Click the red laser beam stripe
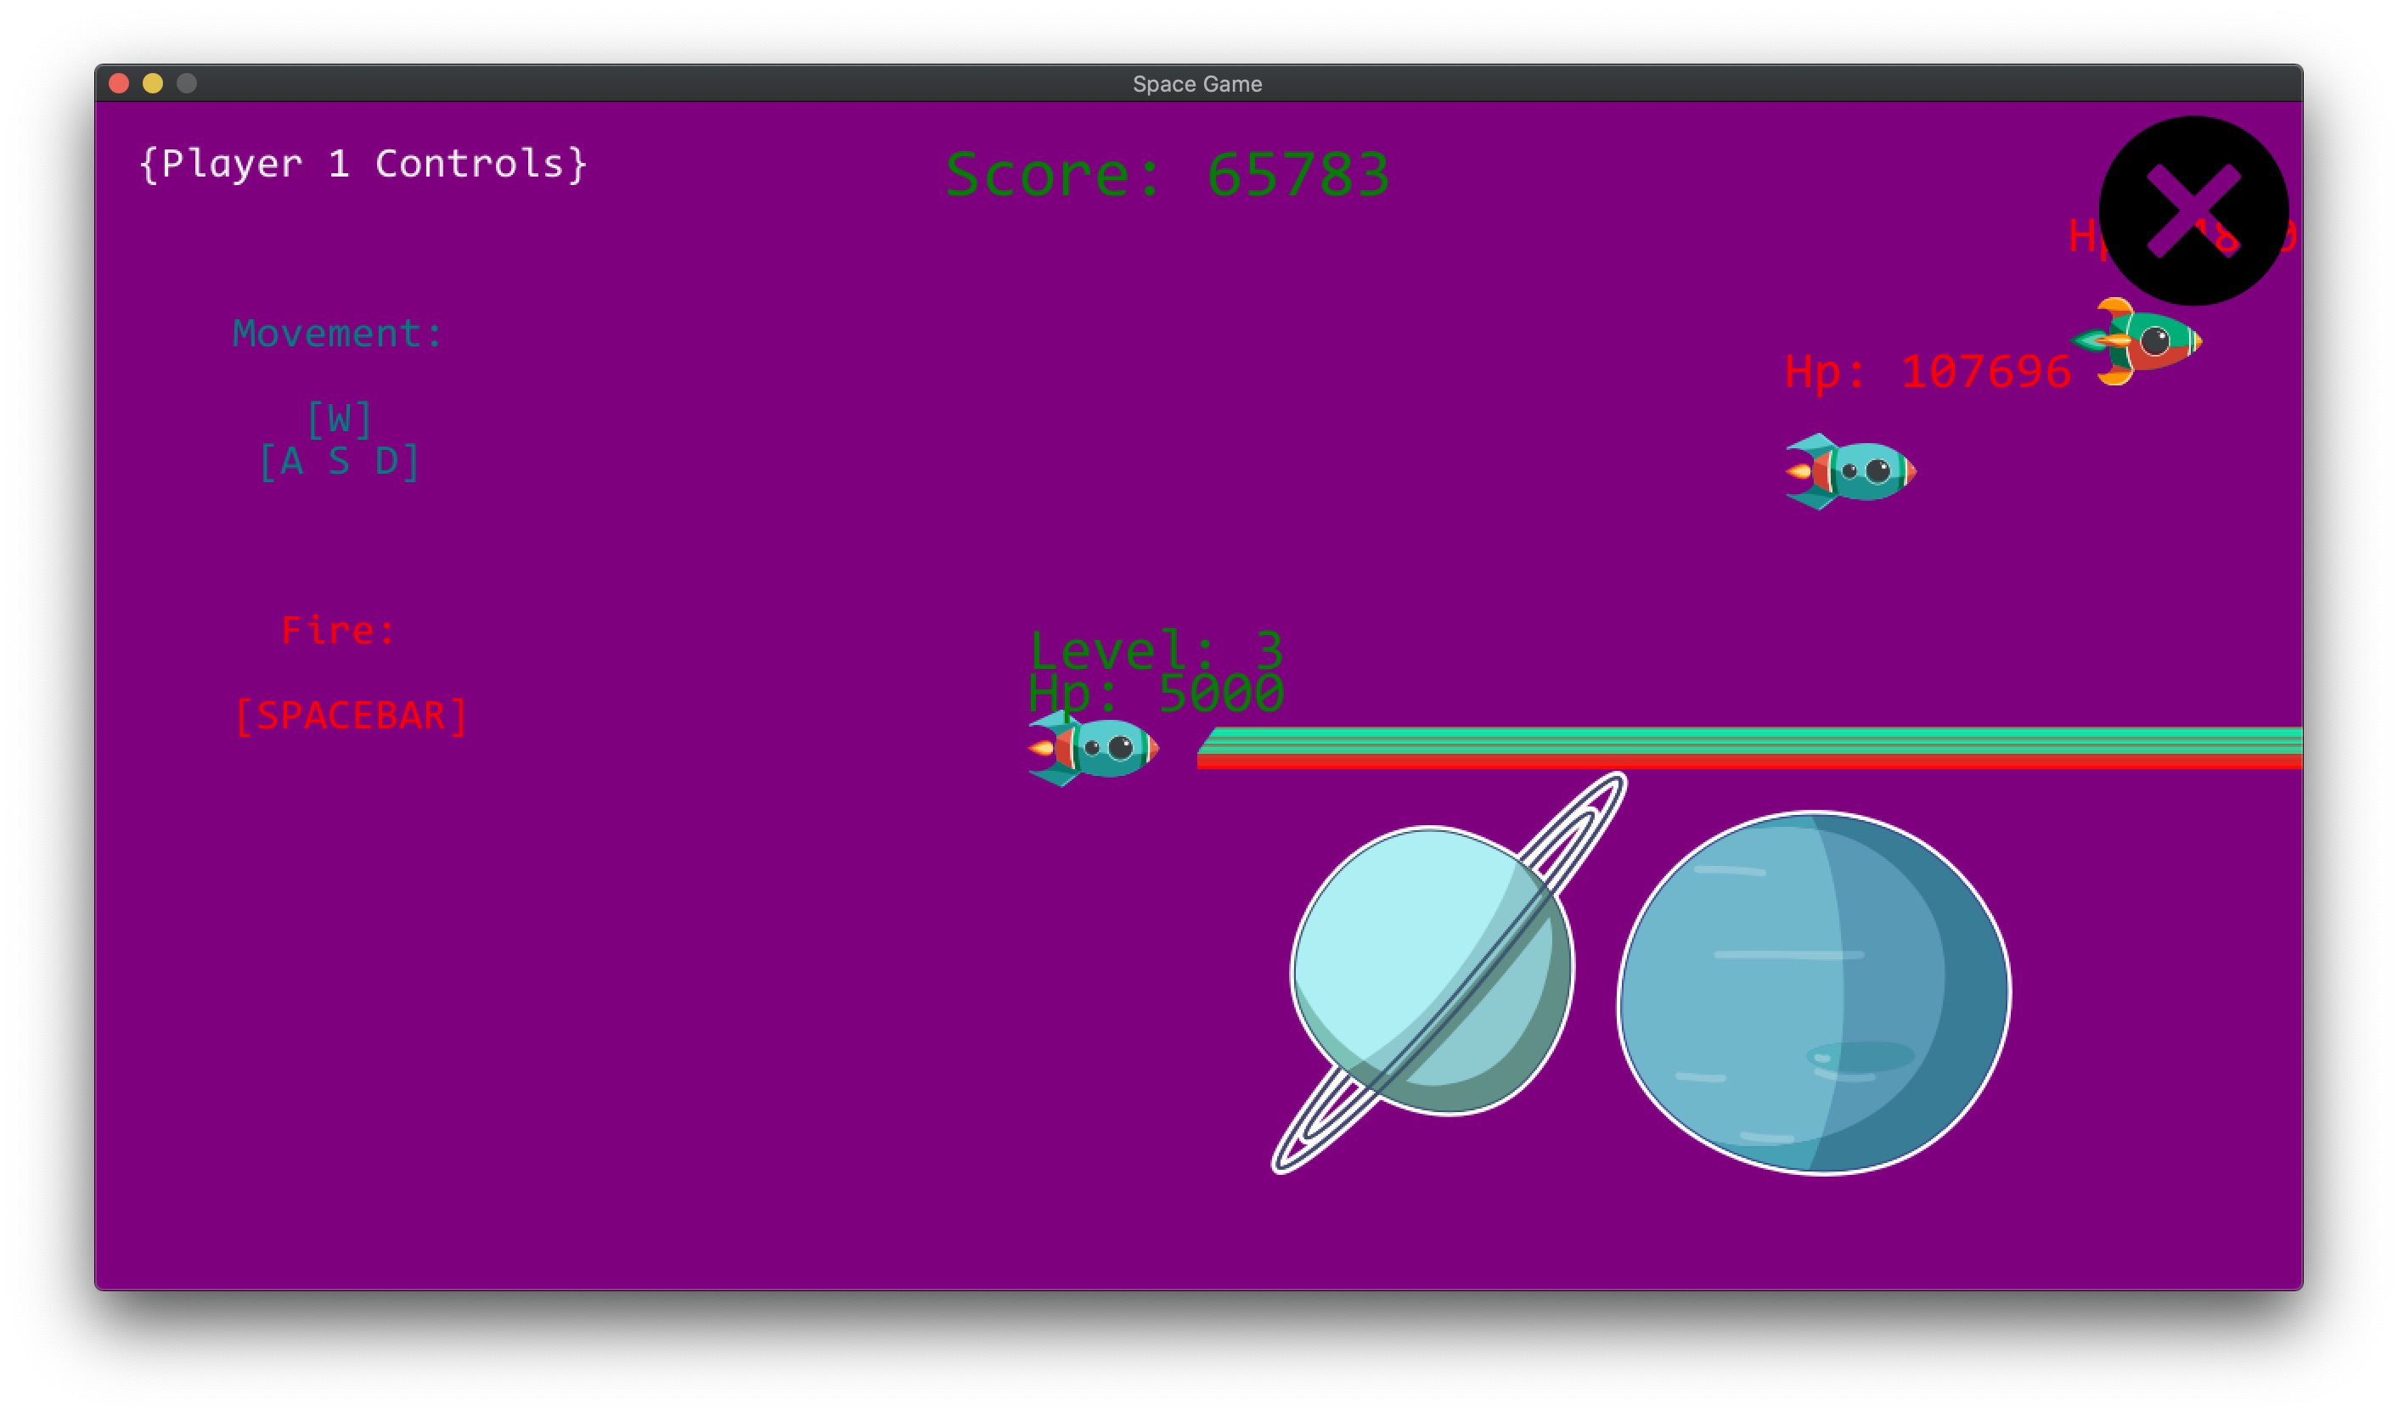Image resolution: width=2398 pixels, height=1416 pixels. 1622,763
